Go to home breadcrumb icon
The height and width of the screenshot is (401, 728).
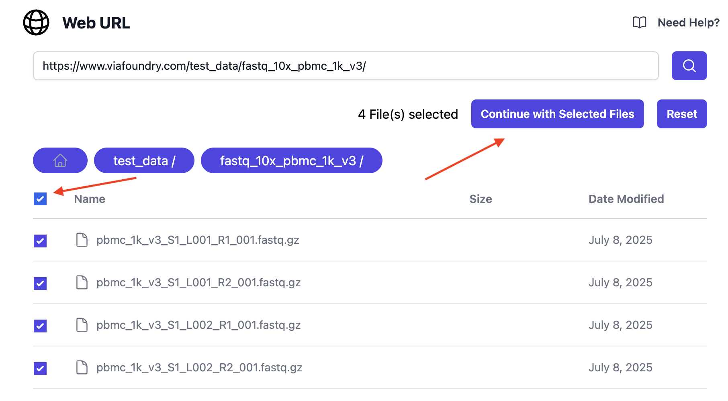[60, 160]
